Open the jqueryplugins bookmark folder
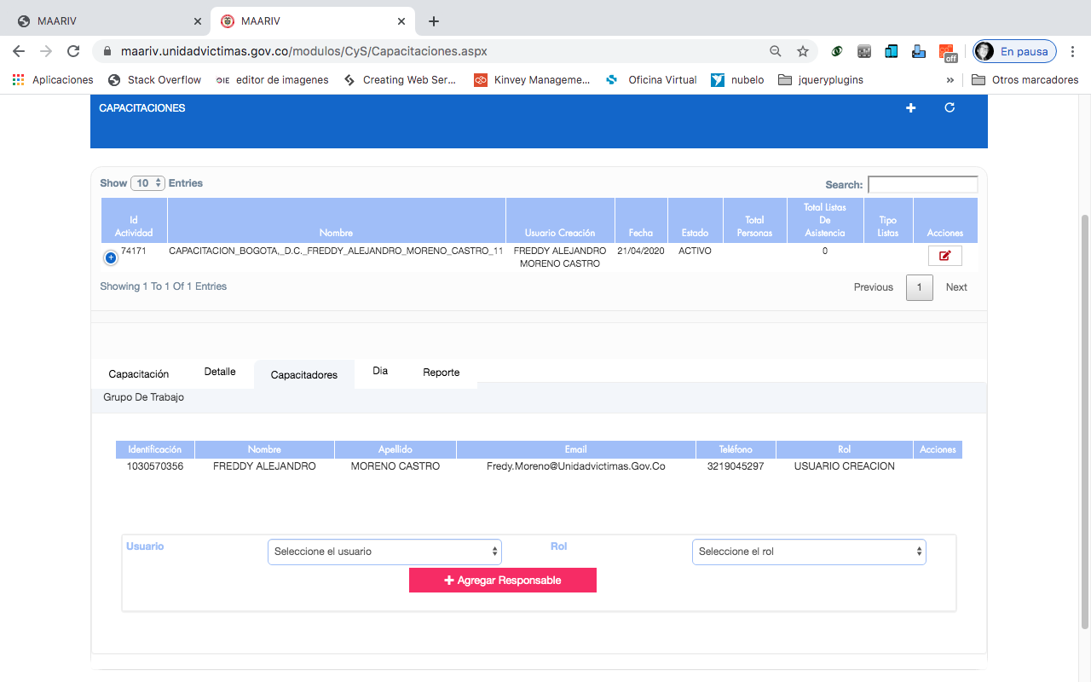 click(x=821, y=80)
